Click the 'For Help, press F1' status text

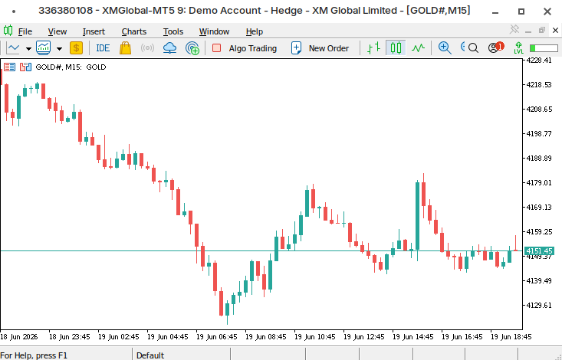34,355
